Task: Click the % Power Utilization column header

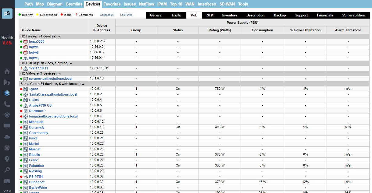Action: (x=305, y=30)
